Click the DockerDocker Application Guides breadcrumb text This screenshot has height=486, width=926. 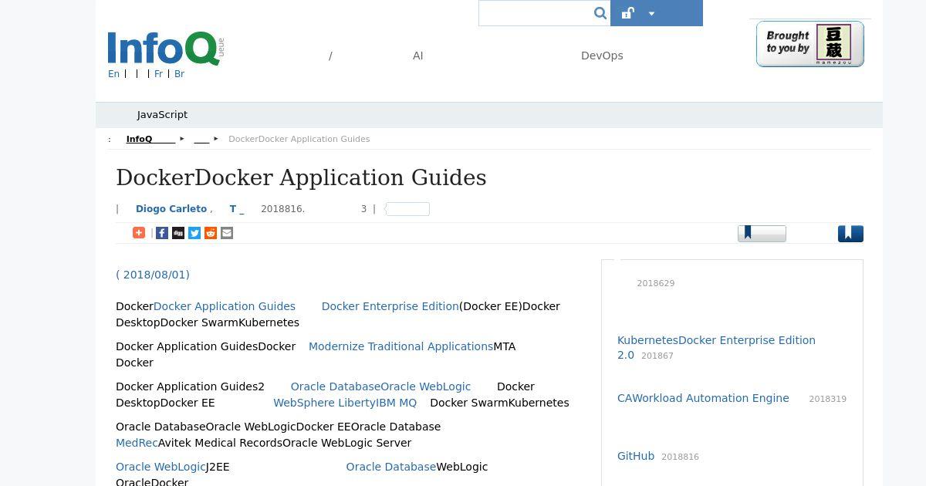299,139
